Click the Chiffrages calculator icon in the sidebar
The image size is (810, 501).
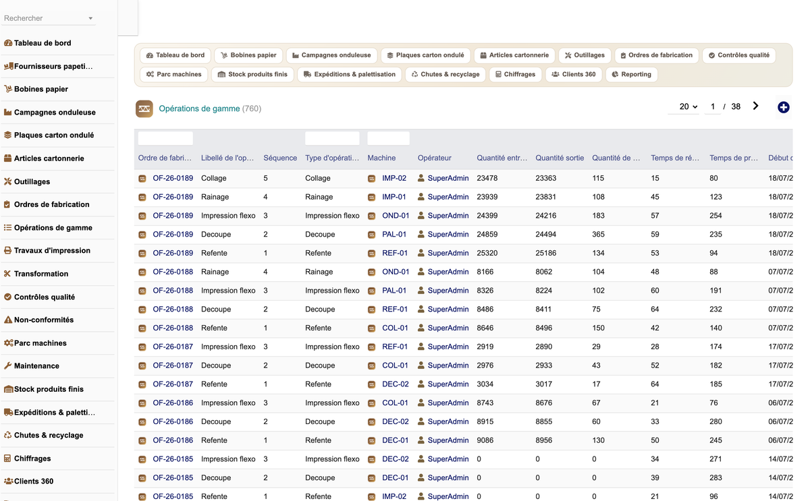[x=8, y=459]
